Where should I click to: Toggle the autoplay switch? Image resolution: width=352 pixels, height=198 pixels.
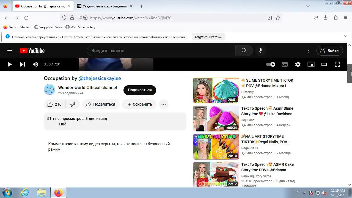(271, 64)
